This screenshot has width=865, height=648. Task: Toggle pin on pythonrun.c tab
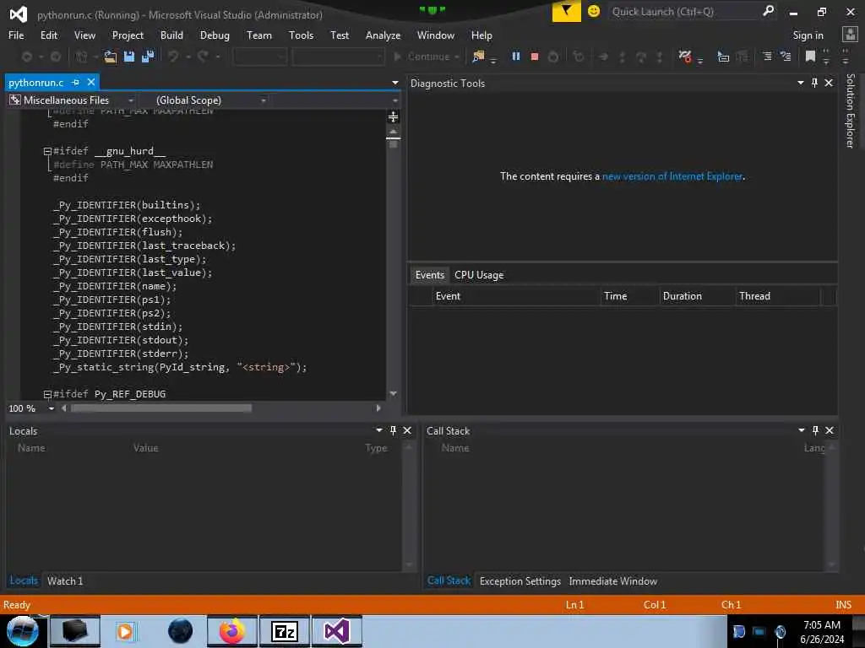75,82
